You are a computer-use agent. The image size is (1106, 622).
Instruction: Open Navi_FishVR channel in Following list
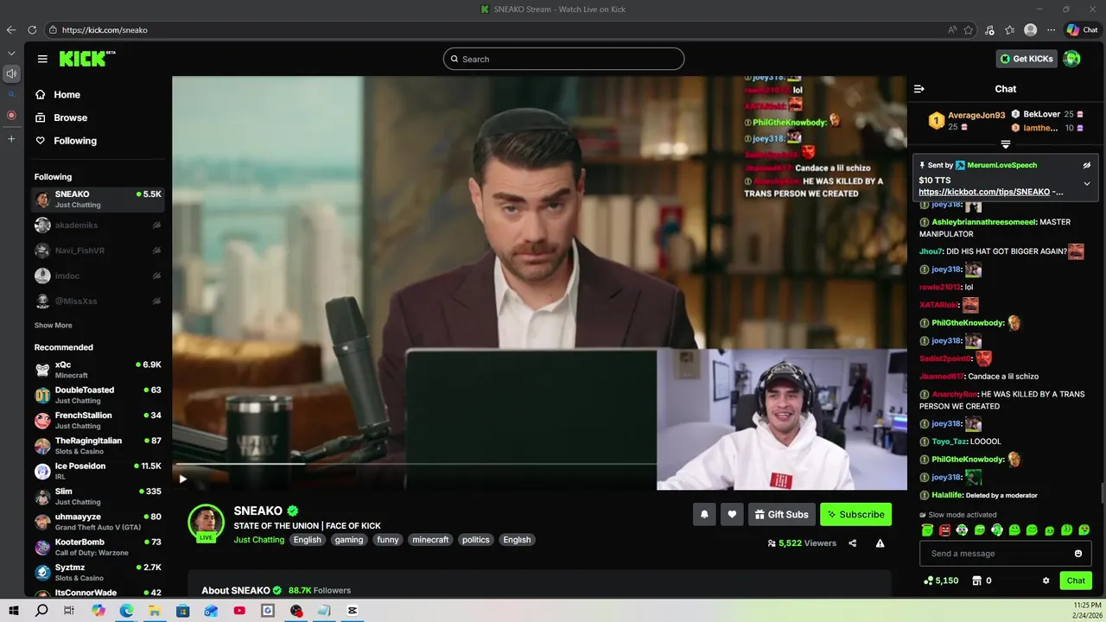pos(98,251)
